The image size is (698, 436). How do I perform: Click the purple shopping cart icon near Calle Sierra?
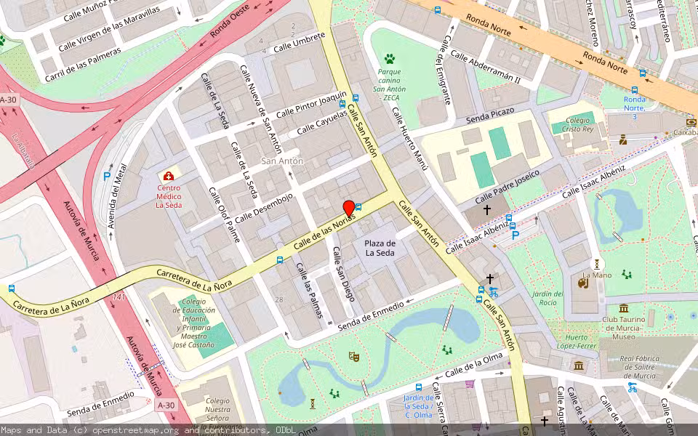(469, 383)
